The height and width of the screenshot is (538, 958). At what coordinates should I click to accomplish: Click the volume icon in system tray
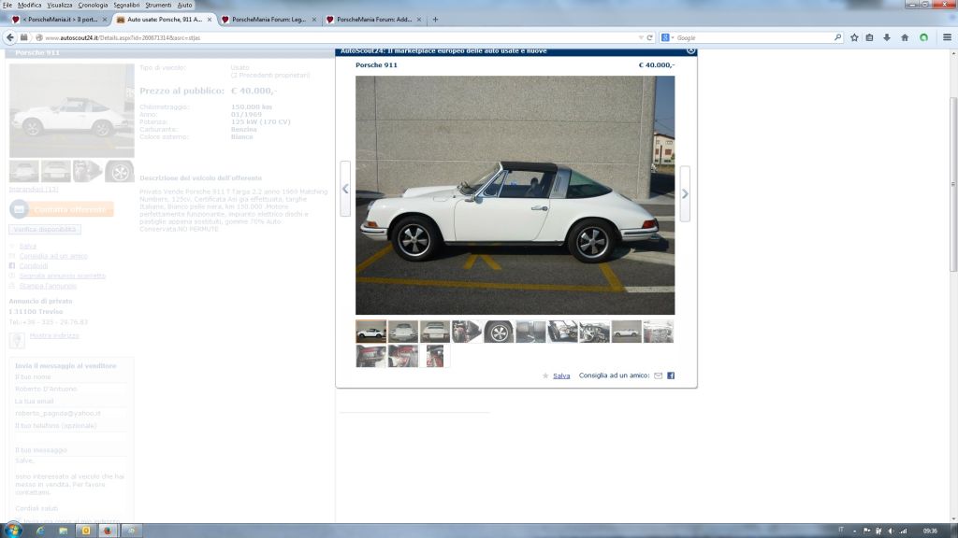point(891,531)
